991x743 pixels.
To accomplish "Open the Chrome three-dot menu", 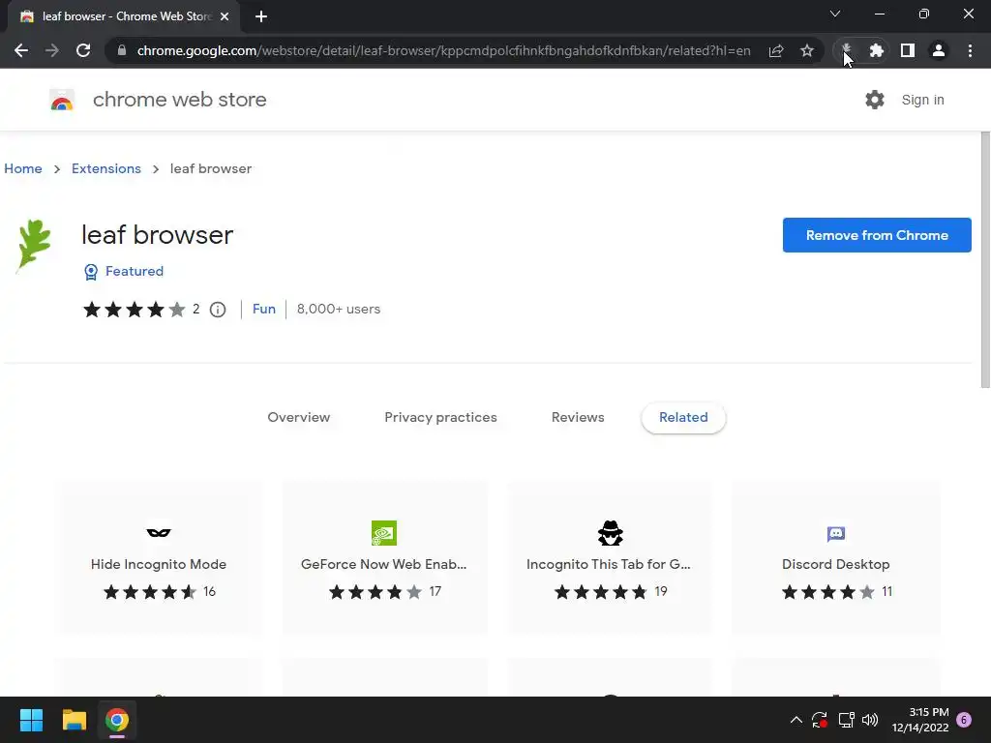I will 970,50.
